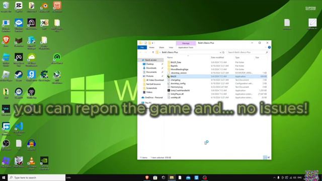This screenshot has width=322, height=181.
Task: Open the Home ribbon tab
Action: pyautogui.click(x=152, y=47)
